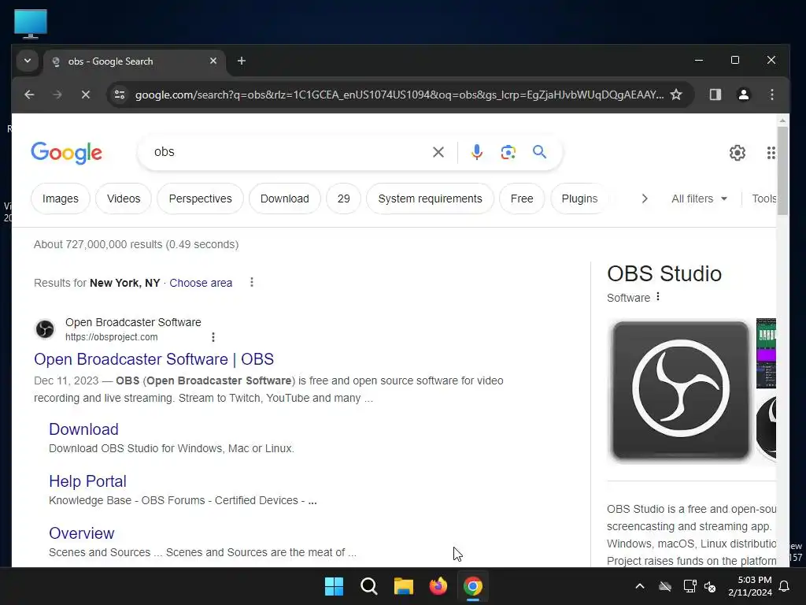Open the search Tools option
Screen dimensions: 806x605
click(763, 199)
